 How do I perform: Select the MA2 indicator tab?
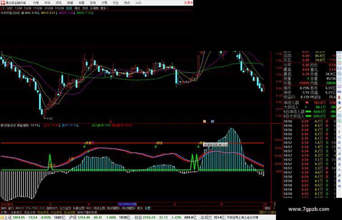pyautogui.click(x=89, y=208)
